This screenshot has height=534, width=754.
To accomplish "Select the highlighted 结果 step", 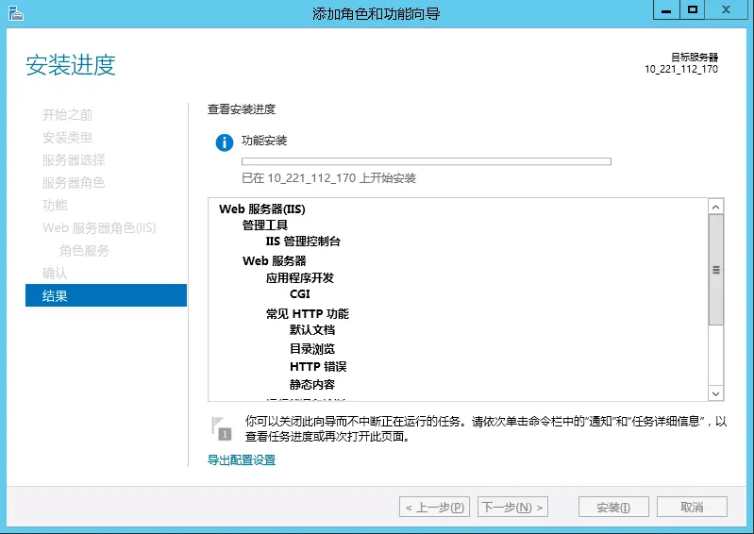I will pyautogui.click(x=106, y=295).
